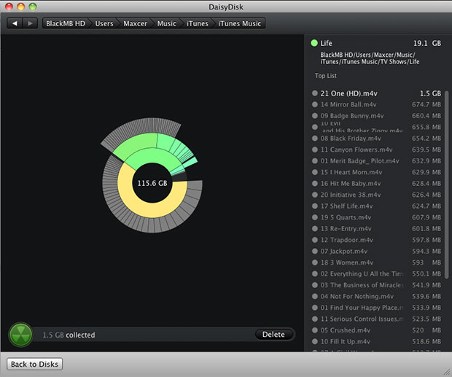
Task: Select 11 Canyon Flowers.m4v file
Action: point(376,149)
